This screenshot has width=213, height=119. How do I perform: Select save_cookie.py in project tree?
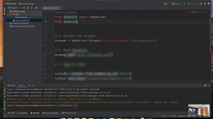coord(22,20)
